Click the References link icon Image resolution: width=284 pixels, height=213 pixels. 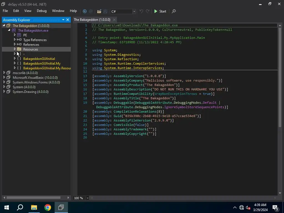click(19, 44)
